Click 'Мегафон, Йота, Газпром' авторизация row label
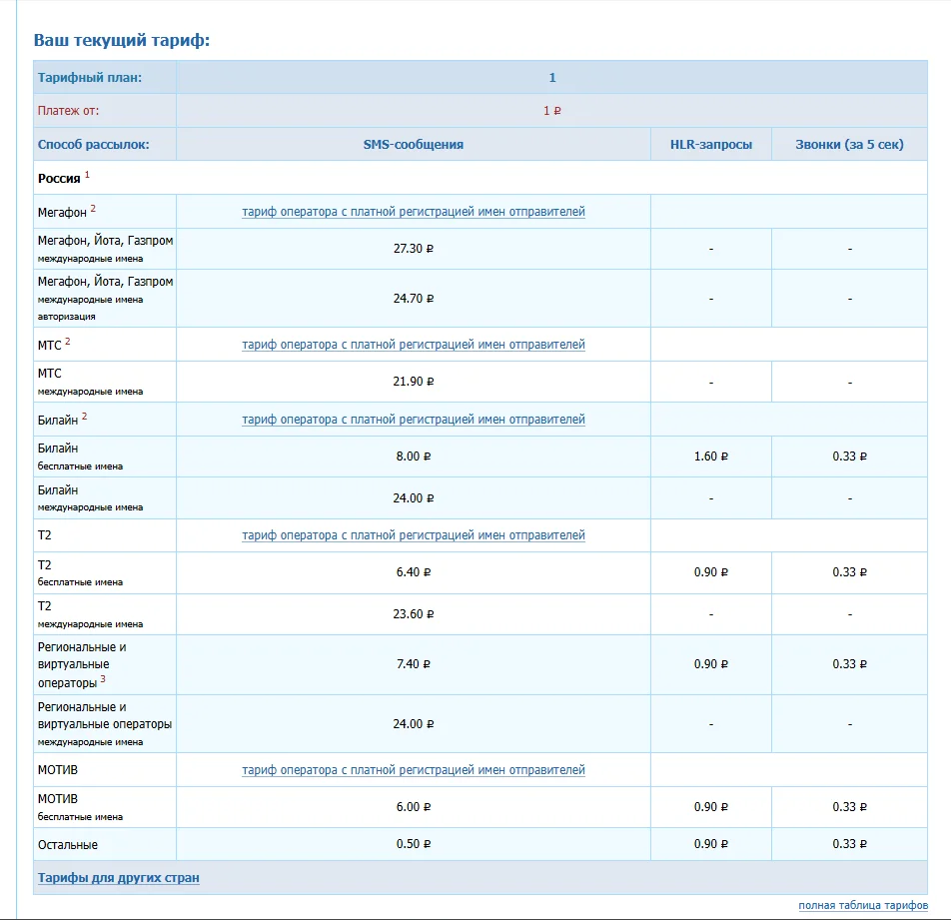The width and height of the screenshot is (951, 920). [x=105, y=299]
